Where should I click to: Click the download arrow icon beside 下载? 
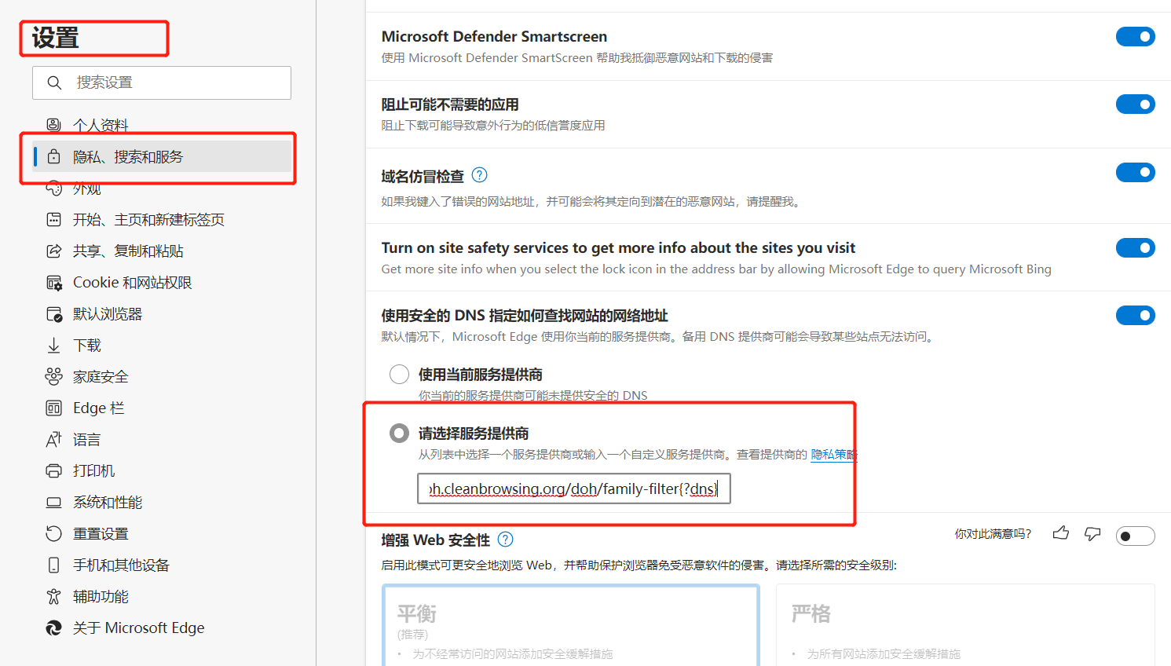pos(53,345)
